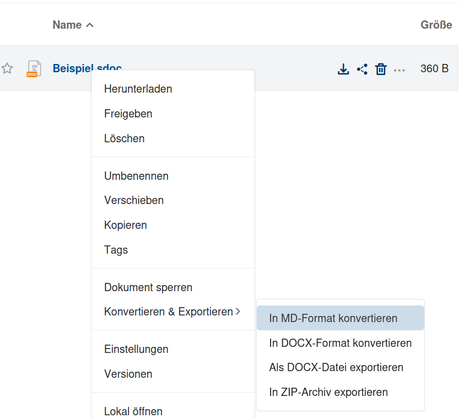Select Dokument sperren option
The image size is (459, 418).
(148, 287)
